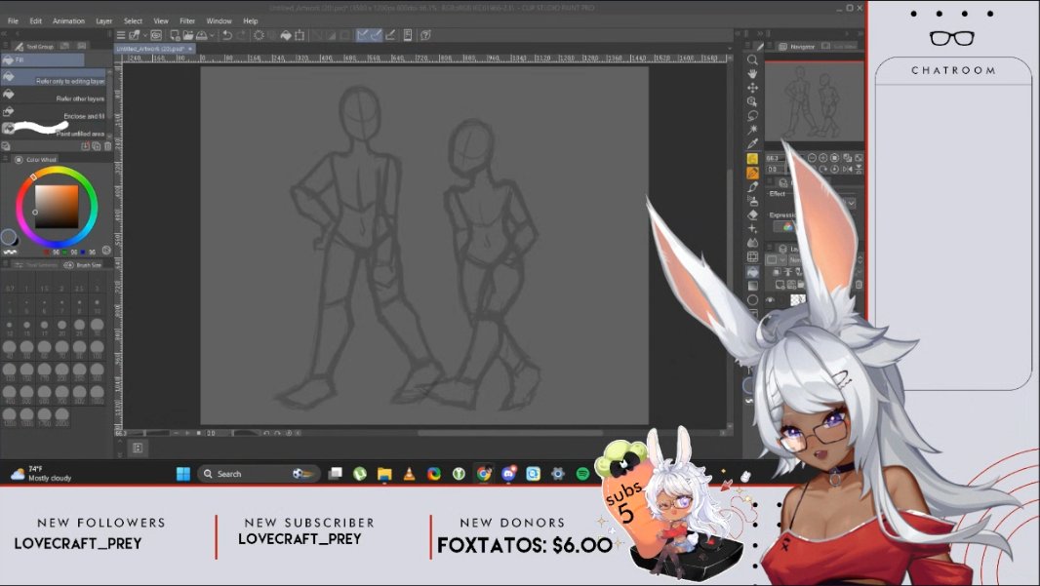1040x586 pixels.
Task: Select the Eyedropper tool
Action: pyautogui.click(x=752, y=144)
